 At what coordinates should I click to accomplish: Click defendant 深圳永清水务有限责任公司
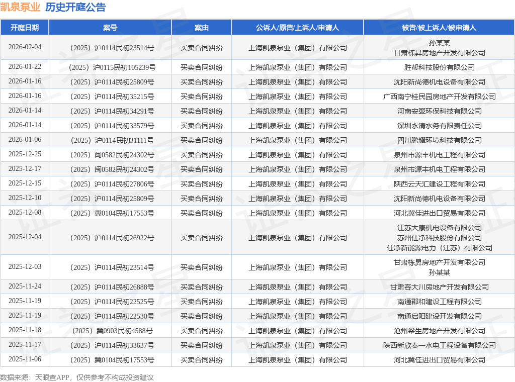click(x=440, y=126)
